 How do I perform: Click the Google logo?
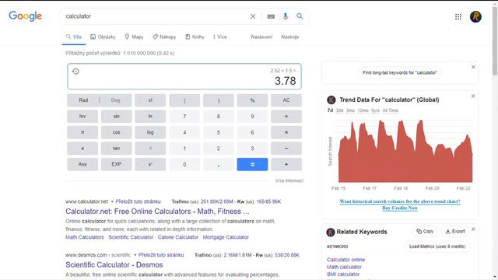coord(26,16)
